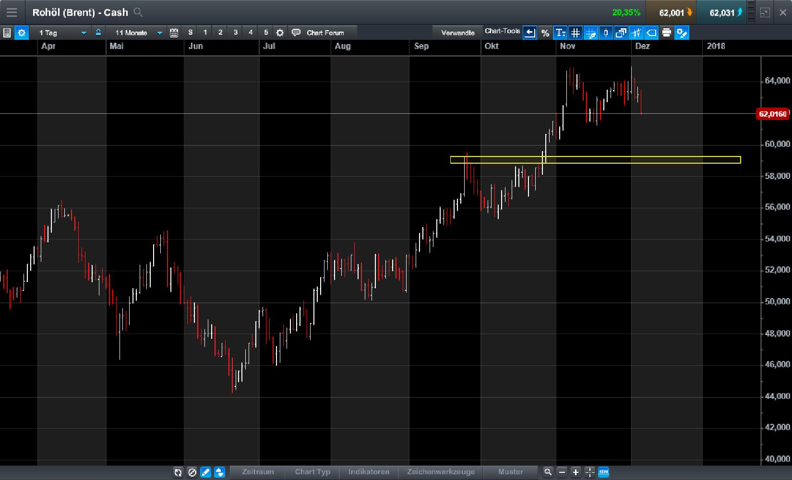792x480 pixels.
Task: Open the Muster menu
Action: click(510, 472)
